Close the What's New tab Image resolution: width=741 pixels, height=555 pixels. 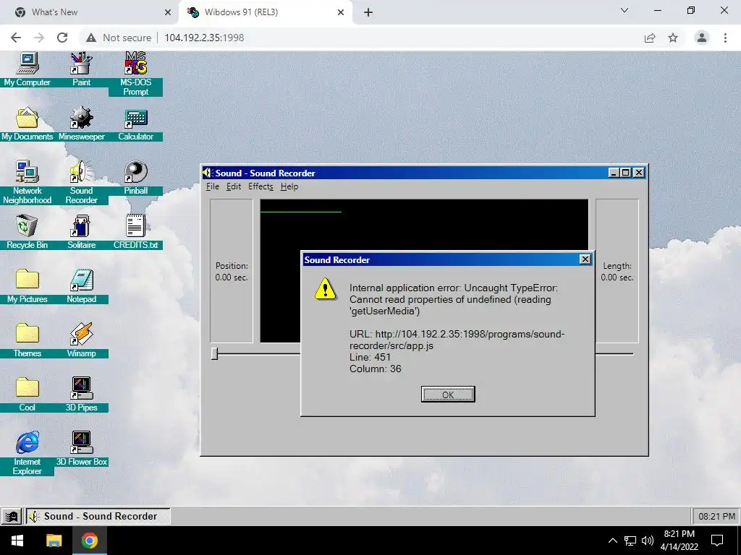tap(168, 12)
